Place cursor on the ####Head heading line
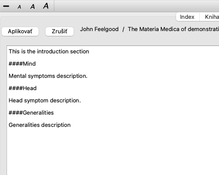The image size is (219, 175). click(23, 88)
